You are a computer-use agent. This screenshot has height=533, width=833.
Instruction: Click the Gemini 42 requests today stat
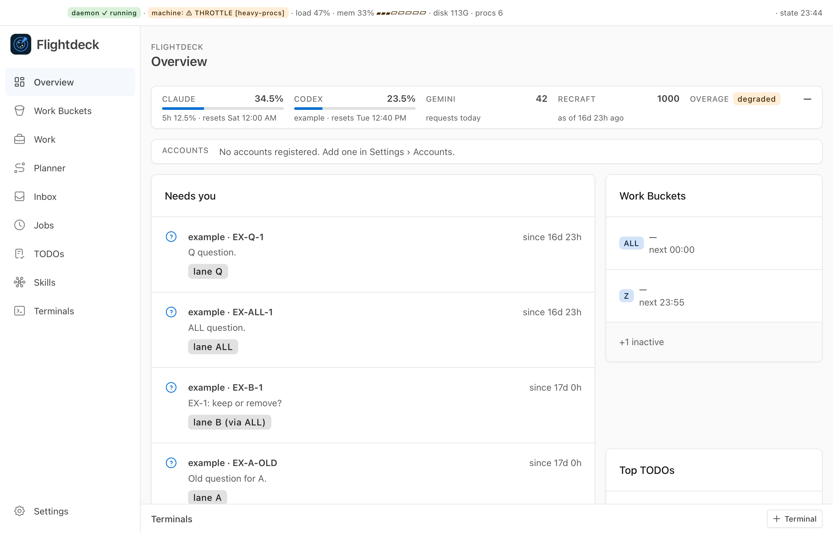pos(486,108)
